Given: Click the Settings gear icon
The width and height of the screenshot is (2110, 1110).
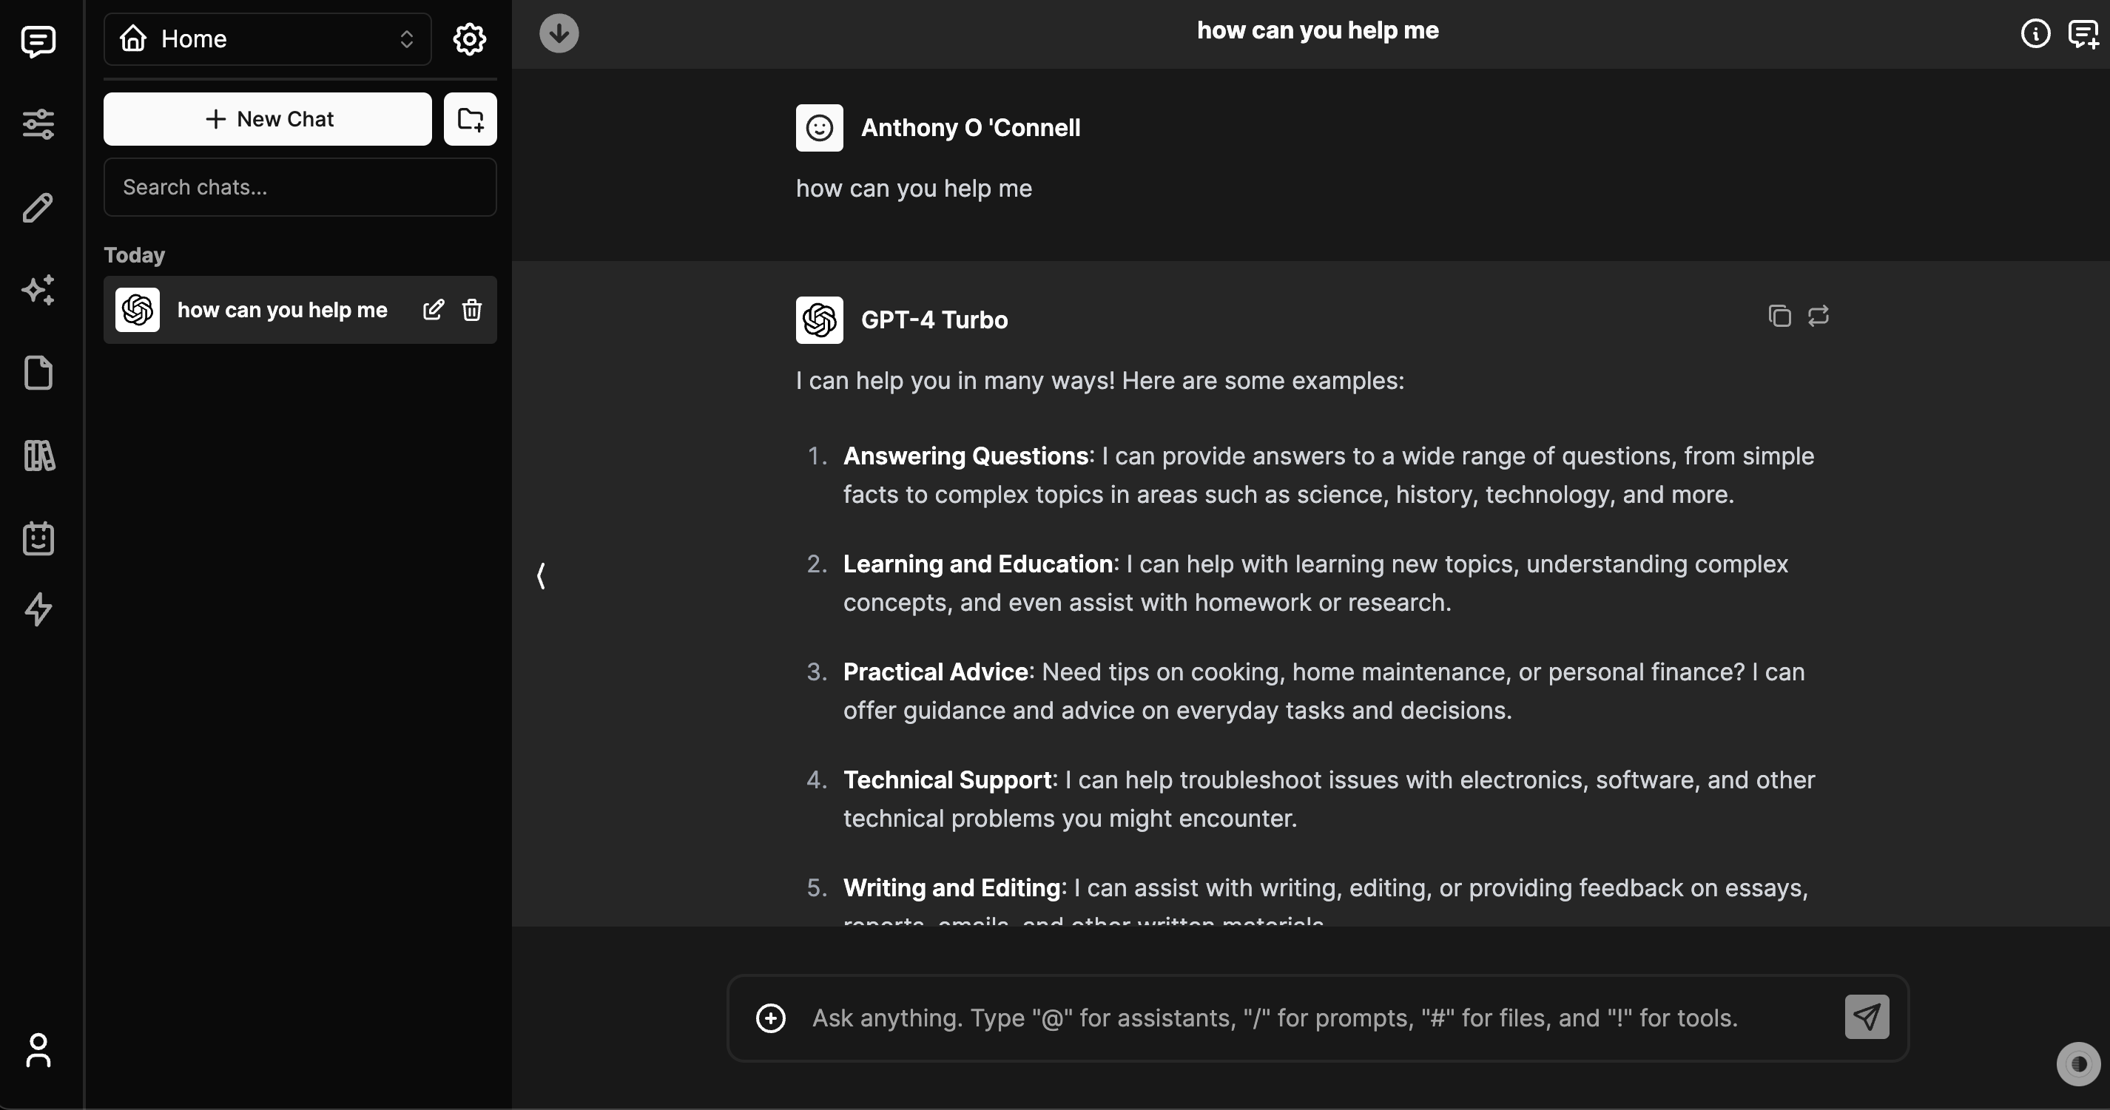Looking at the screenshot, I should pyautogui.click(x=471, y=38).
